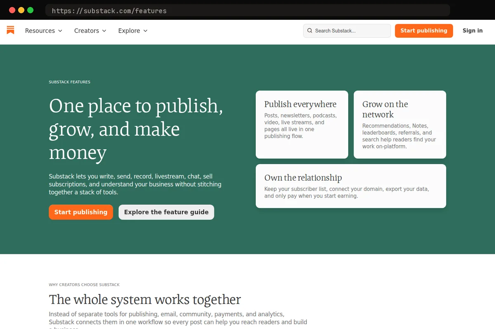Screen dimensions: 495x329
Task: Click the Sign in link
Action: point(472,31)
